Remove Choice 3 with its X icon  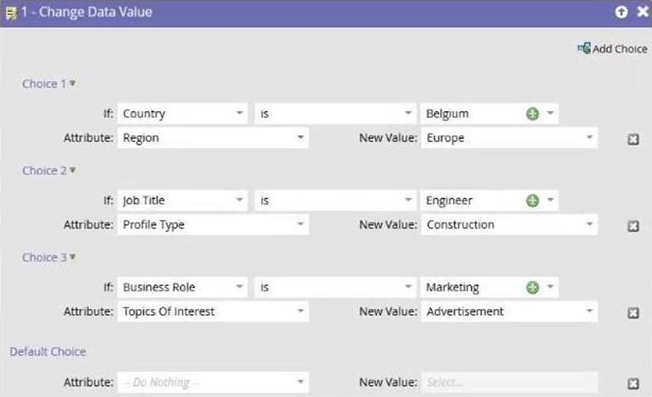click(633, 313)
